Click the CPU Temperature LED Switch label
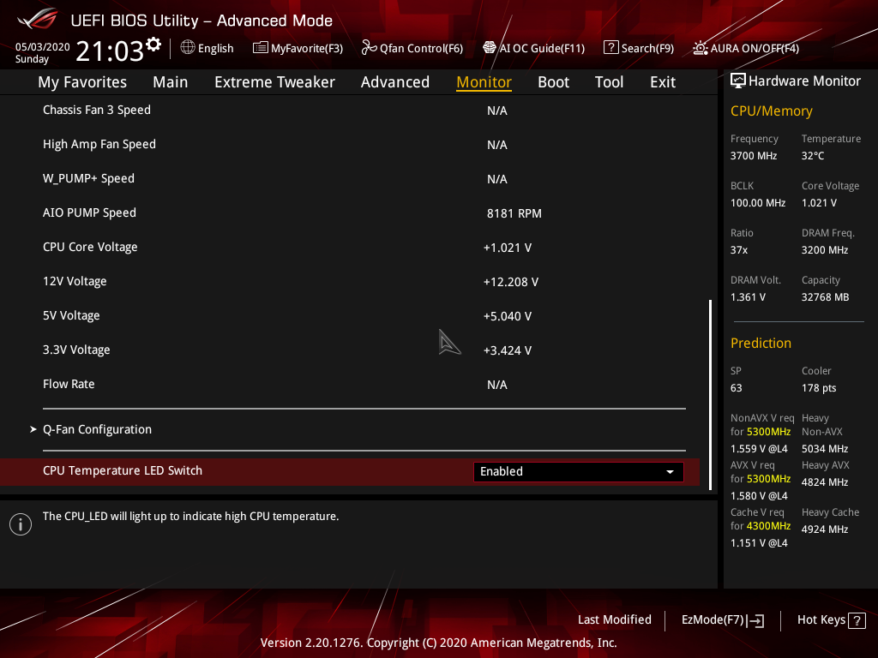Image resolution: width=878 pixels, height=658 pixels. tap(123, 470)
